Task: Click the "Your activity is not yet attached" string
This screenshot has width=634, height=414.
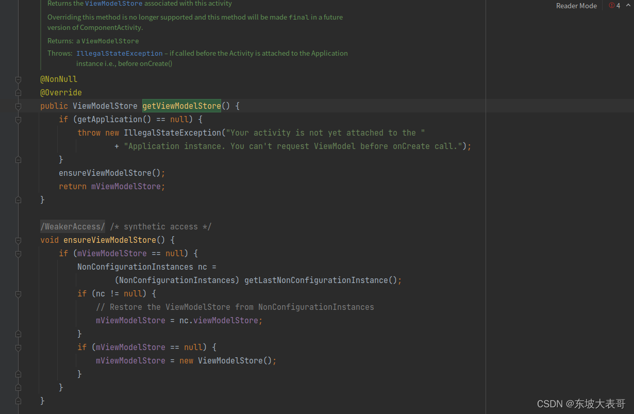Action: 326,133
